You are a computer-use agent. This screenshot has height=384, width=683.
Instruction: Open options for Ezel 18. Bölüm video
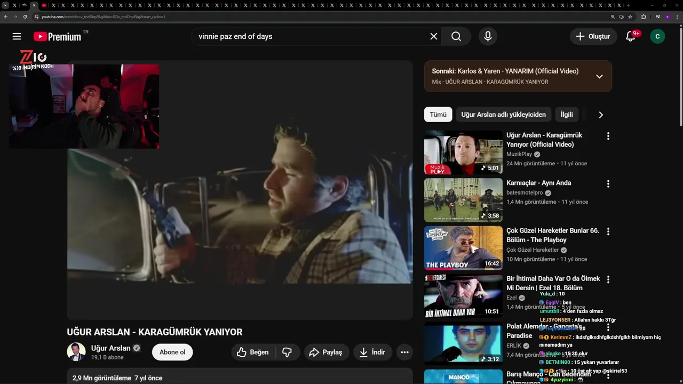pos(608,279)
